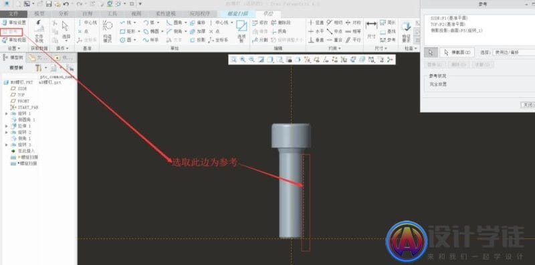Click Undo in the quick access toolbar

(x=66, y=4)
